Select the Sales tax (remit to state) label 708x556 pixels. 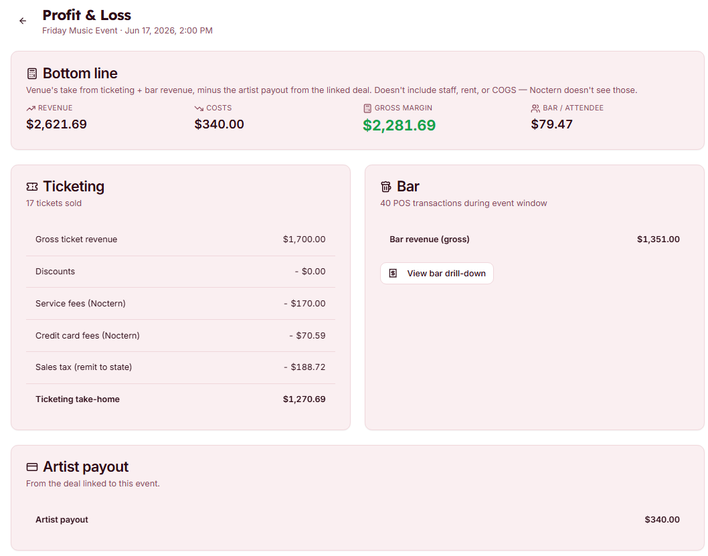point(84,367)
